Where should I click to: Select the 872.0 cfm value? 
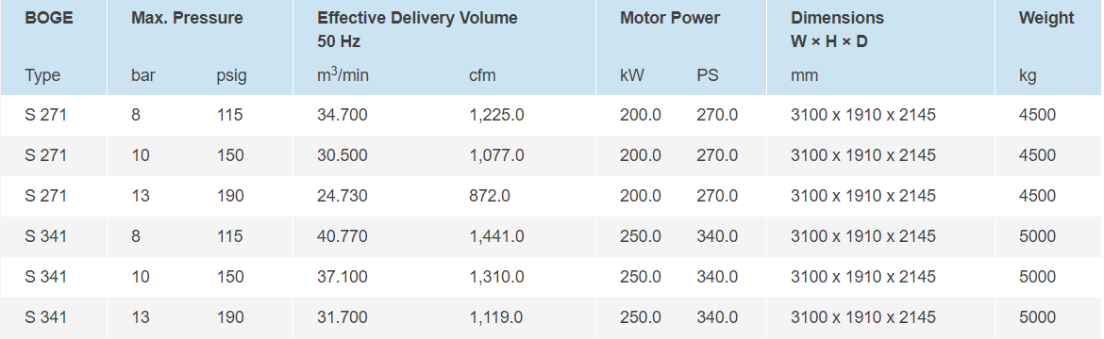coord(490,196)
